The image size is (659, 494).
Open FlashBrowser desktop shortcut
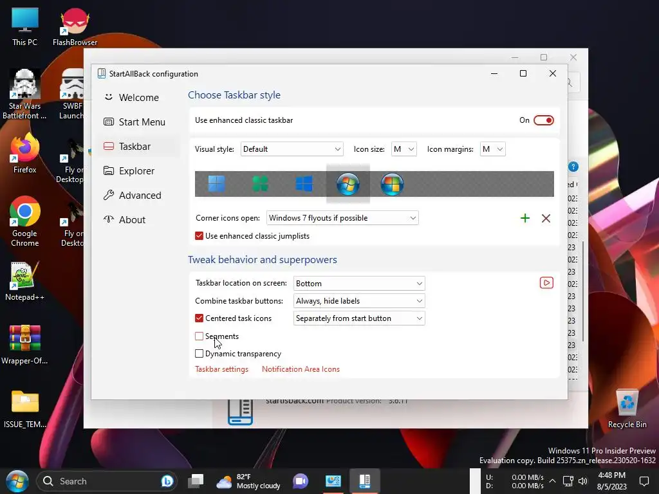(x=75, y=27)
